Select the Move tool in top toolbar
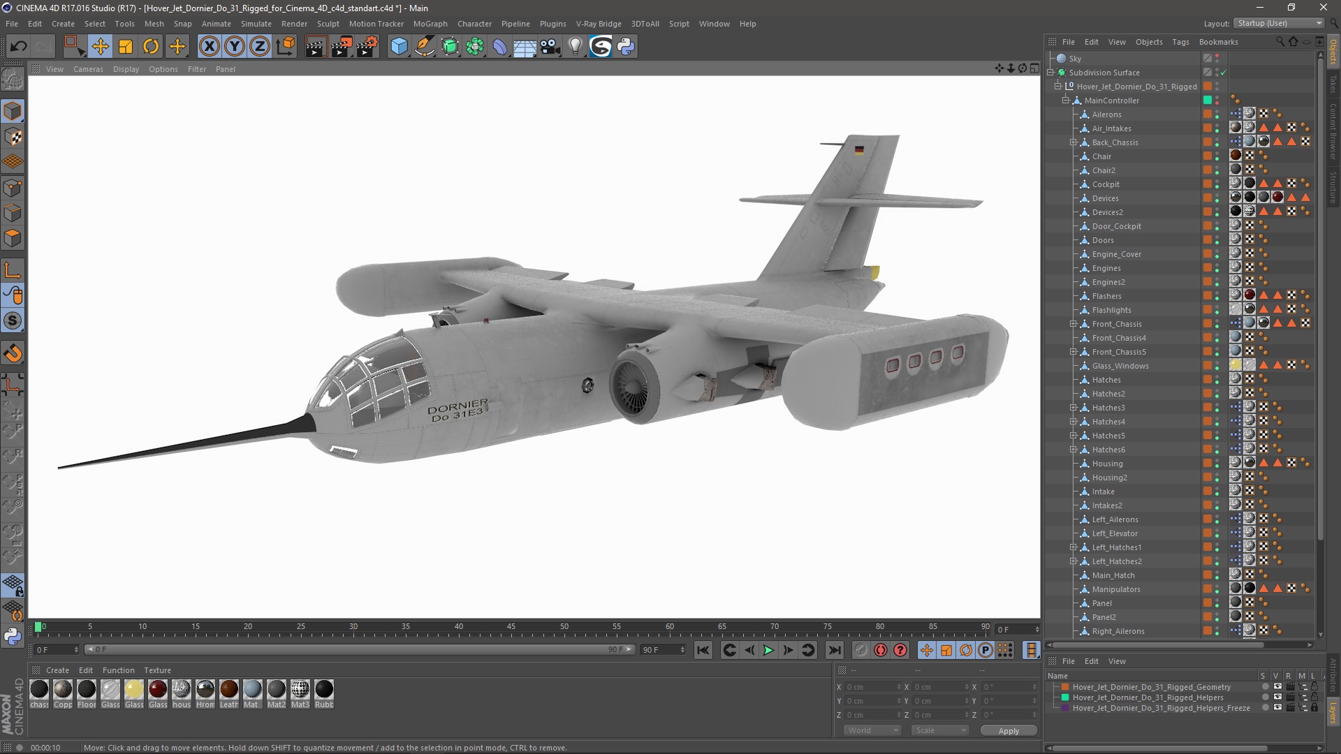Screen dimensions: 1341x754 pyautogui.click(x=100, y=47)
